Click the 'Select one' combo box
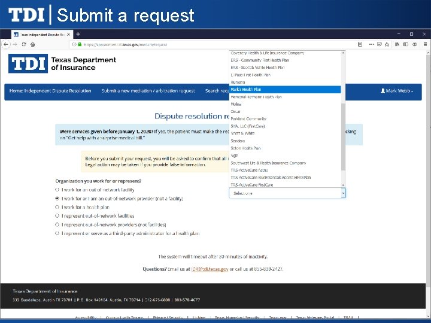431x323 pixels. [287, 193]
